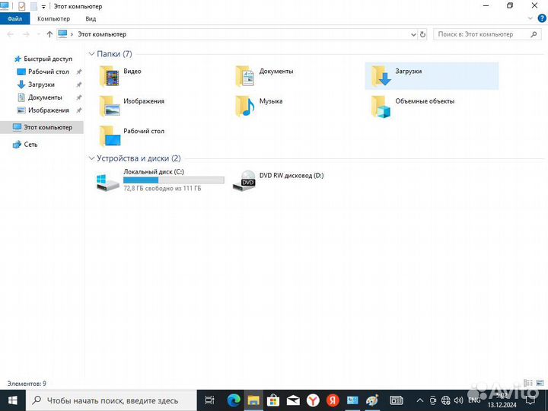Open News and interests taskbar icon

point(397,400)
